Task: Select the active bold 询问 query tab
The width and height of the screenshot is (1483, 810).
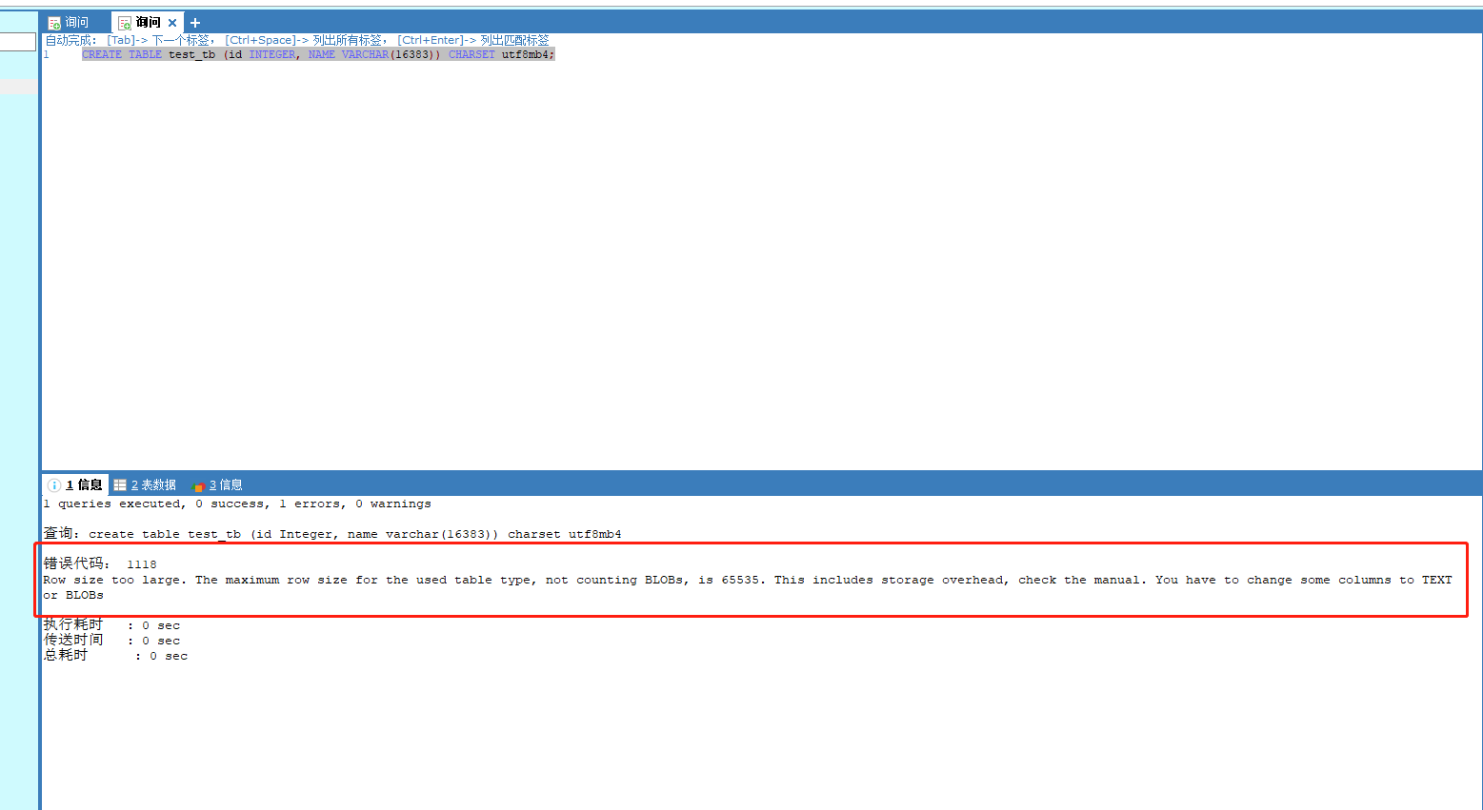Action: 148,23
